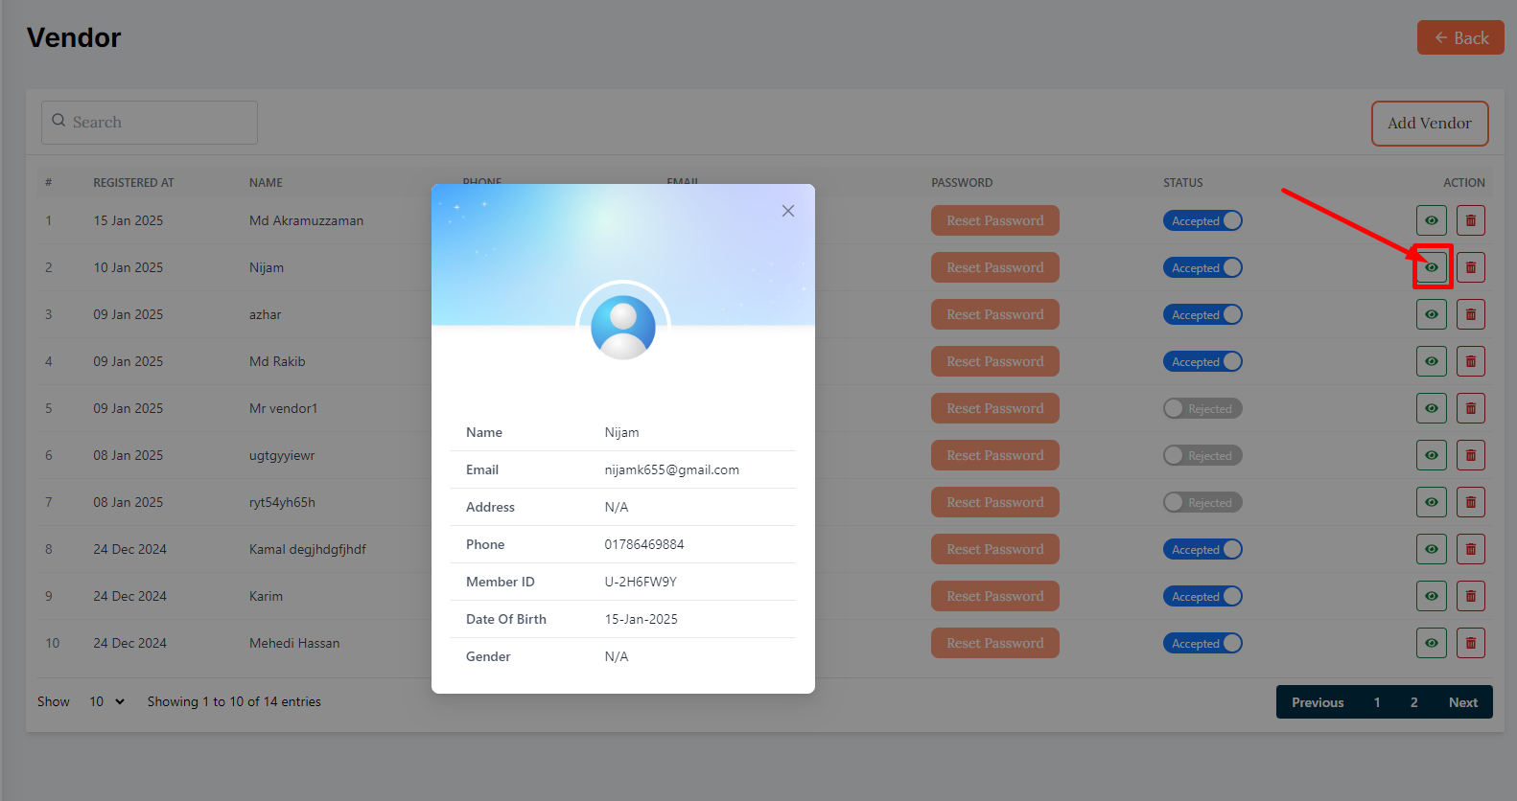
Task: Click the Add Vendor button
Action: [1429, 123]
